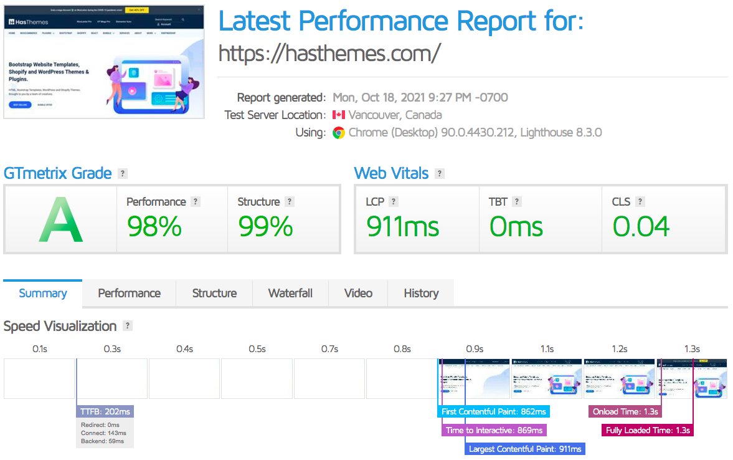Open Speed Visualization help icon

point(128,326)
